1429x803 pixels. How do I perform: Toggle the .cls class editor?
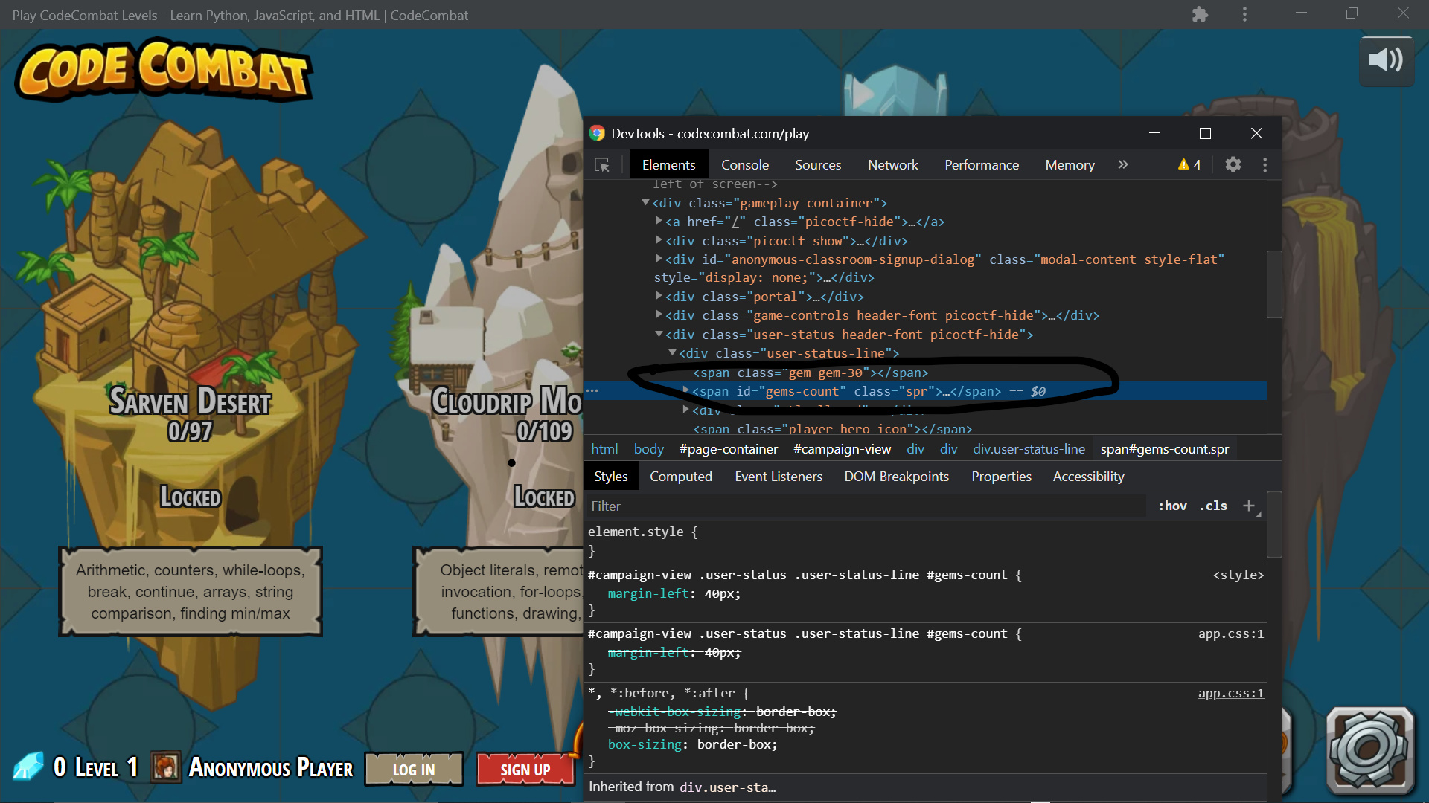[1213, 506]
